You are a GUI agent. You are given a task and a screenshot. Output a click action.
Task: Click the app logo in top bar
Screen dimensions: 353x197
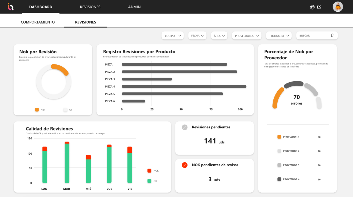(x=11, y=7)
